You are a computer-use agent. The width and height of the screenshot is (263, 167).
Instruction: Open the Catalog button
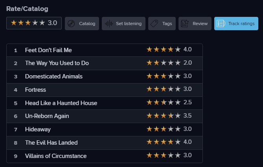82,24
